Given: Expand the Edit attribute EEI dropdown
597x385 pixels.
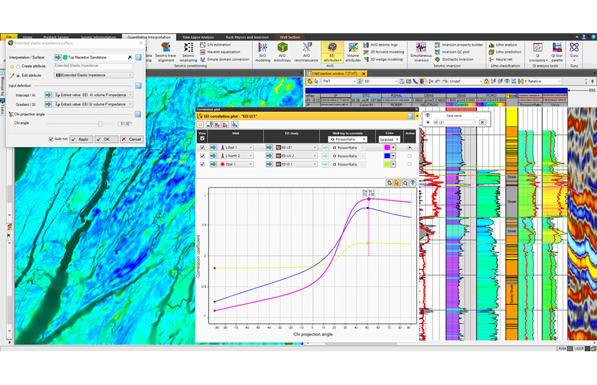Looking at the screenshot, I should [129, 75].
